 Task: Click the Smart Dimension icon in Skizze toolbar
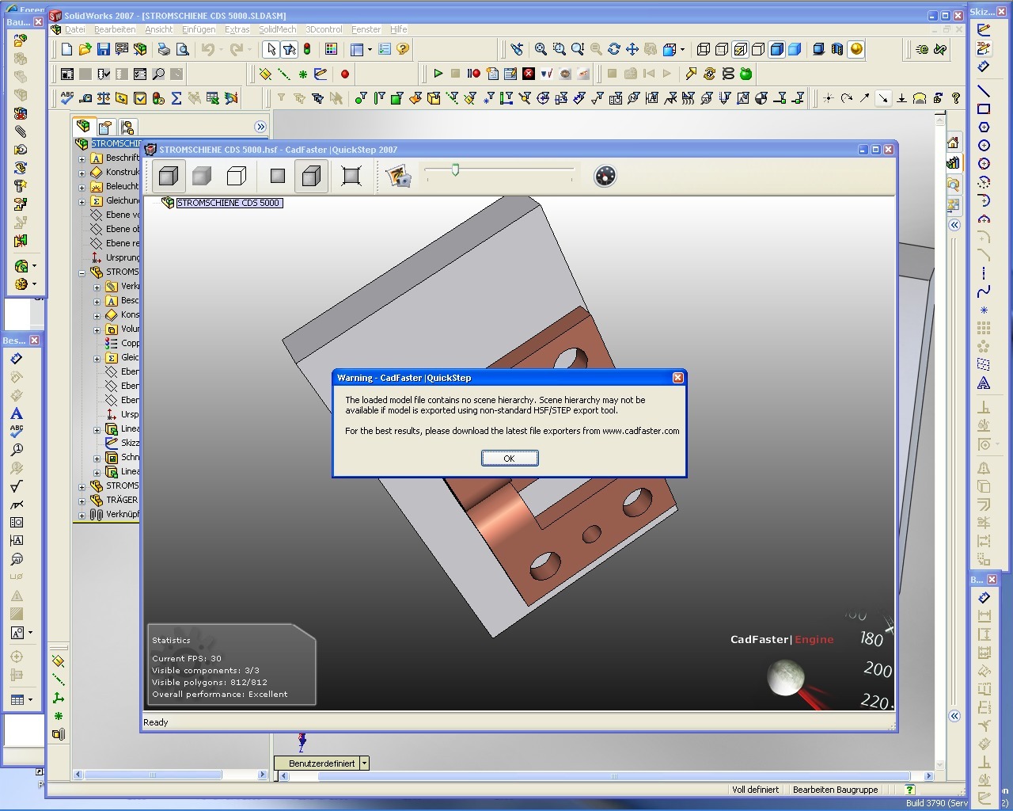984,67
